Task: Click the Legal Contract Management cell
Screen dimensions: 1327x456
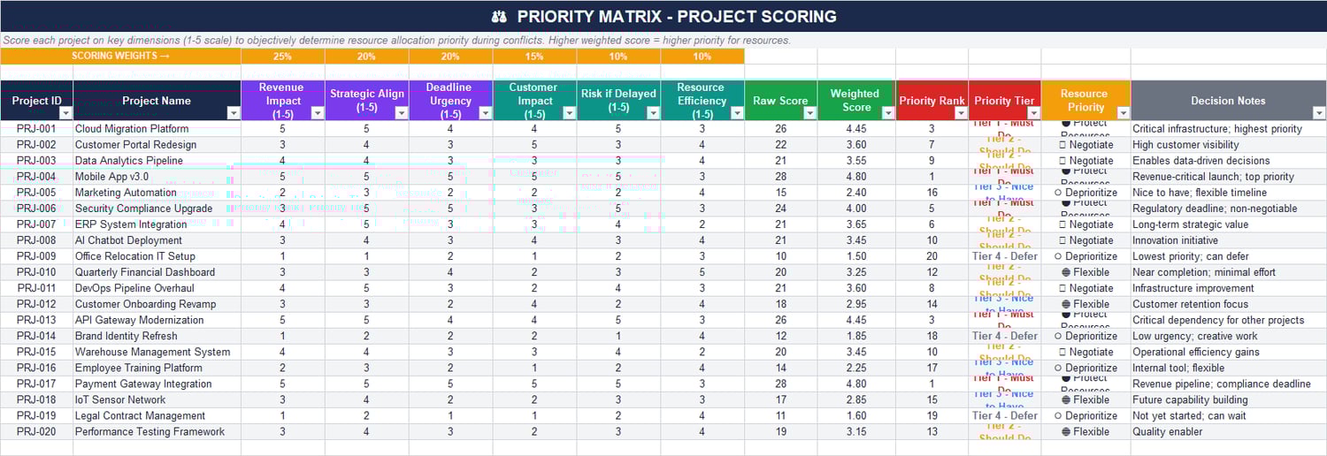Action: [x=157, y=415]
